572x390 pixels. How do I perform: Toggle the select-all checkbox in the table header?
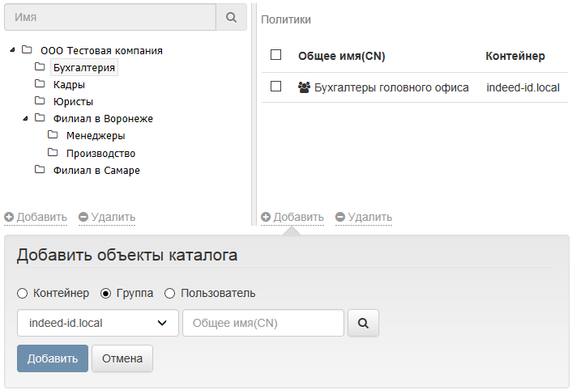[x=275, y=55]
